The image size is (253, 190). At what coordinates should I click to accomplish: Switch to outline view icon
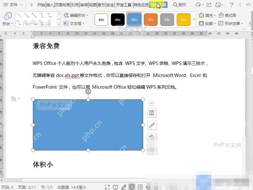coord(140,187)
